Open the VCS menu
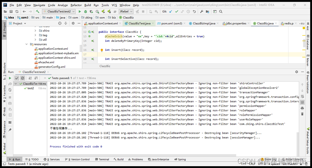The height and width of the screenshot is (168, 312). click(x=114, y=5)
